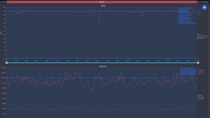The image size is (210, 118).
Task: Click the 0:00 label on time axis
Action: tap(7, 61)
